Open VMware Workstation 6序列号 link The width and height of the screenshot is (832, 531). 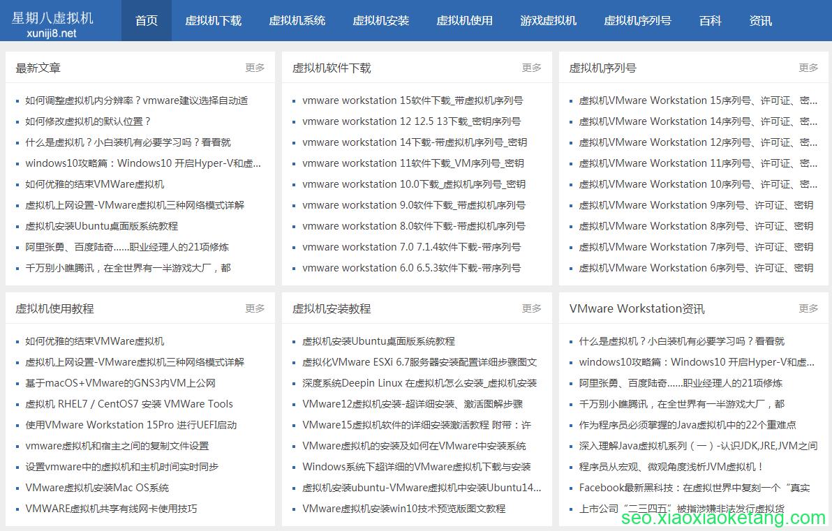pos(696,268)
